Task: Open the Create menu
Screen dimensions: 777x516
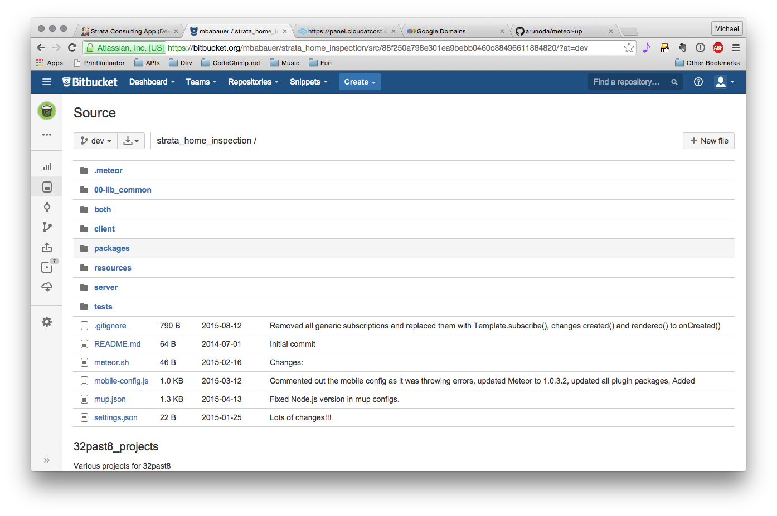Action: pos(360,82)
